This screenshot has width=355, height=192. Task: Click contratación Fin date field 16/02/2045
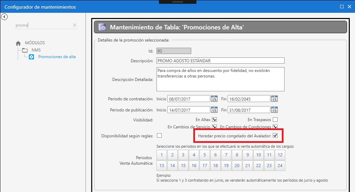tap(249, 99)
